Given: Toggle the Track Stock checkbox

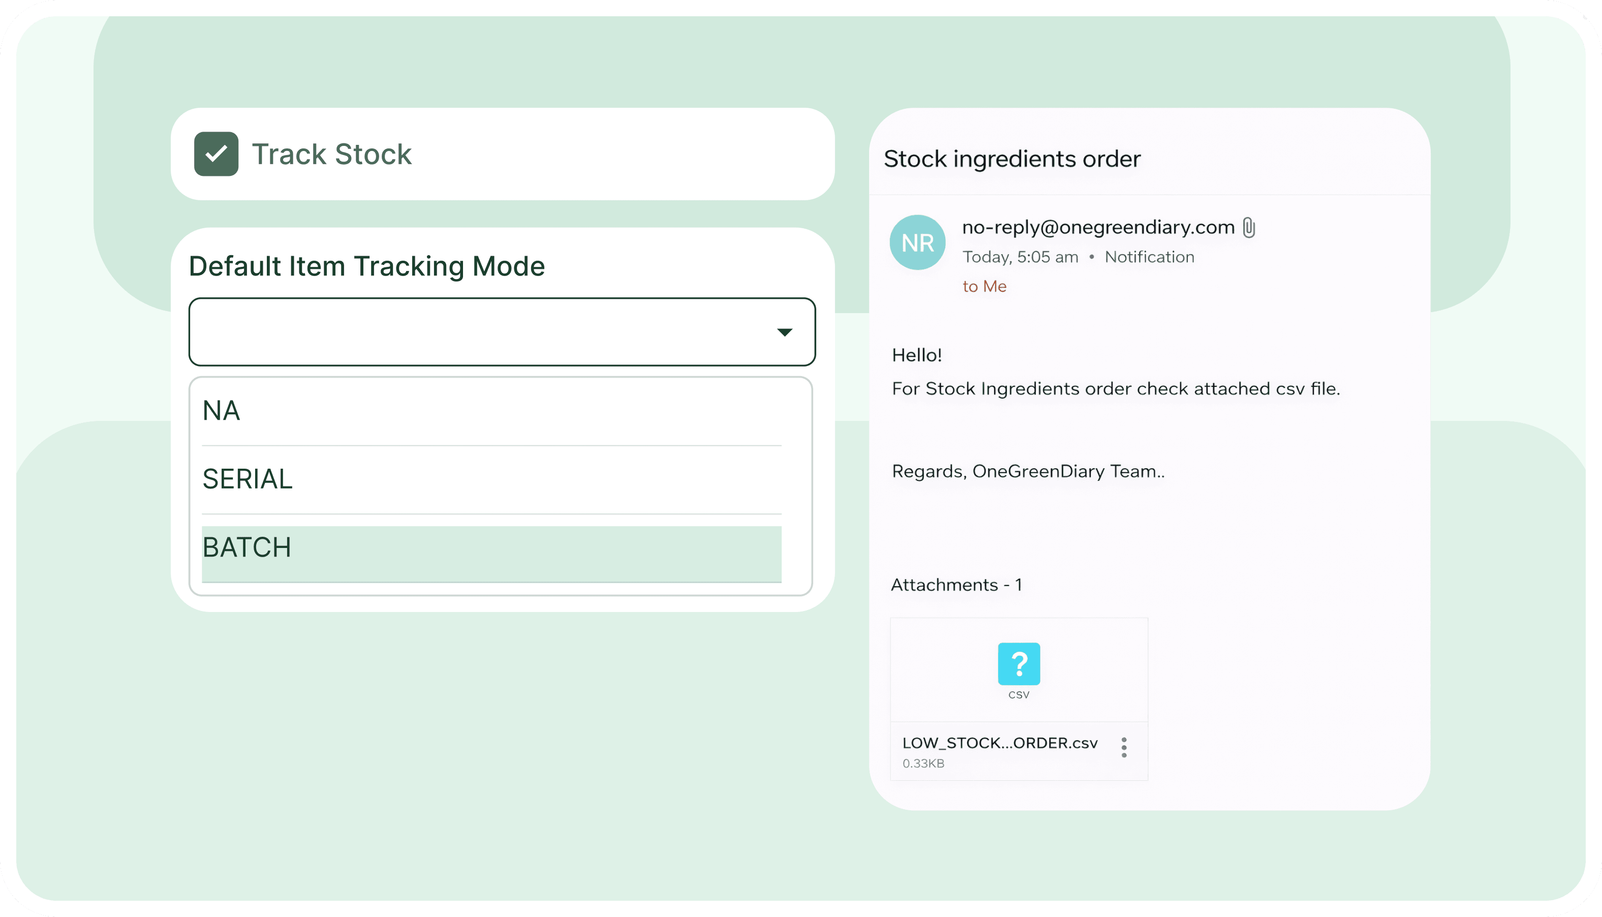Looking at the screenshot, I should click(x=216, y=155).
